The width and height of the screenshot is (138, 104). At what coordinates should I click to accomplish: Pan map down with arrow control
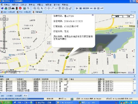(x=4, y=22)
